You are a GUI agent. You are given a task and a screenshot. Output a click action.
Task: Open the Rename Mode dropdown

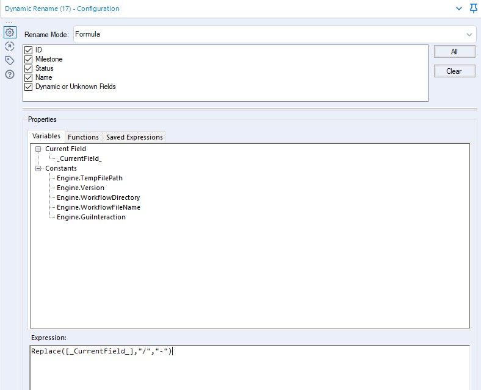[275, 34]
